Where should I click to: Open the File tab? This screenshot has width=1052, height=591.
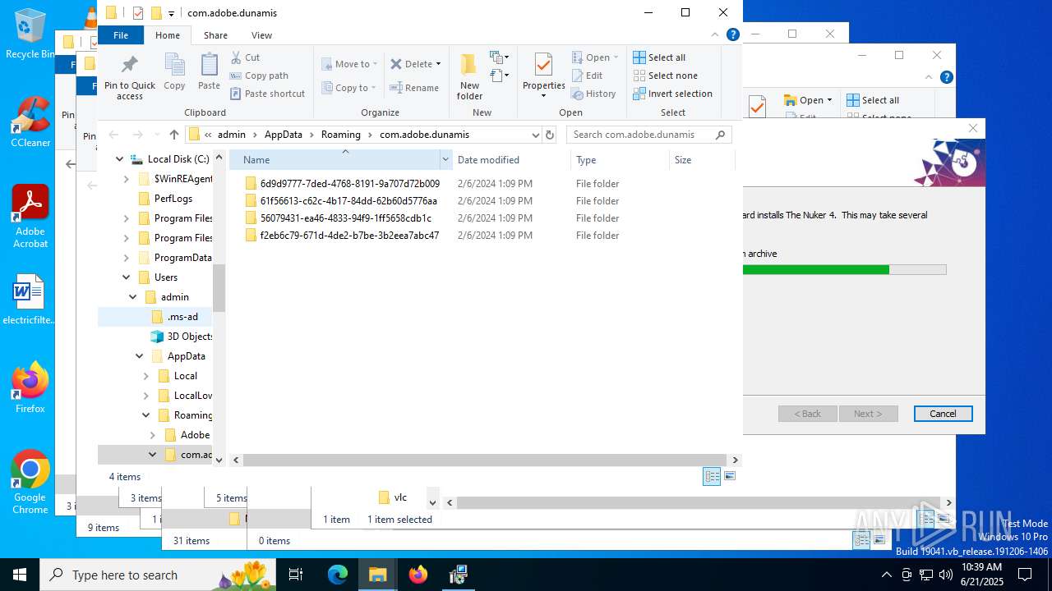pyautogui.click(x=121, y=35)
